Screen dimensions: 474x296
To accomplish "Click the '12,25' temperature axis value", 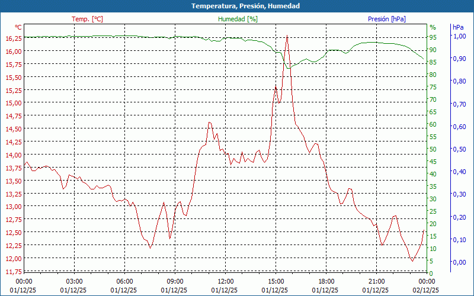I will (x=14, y=246).
